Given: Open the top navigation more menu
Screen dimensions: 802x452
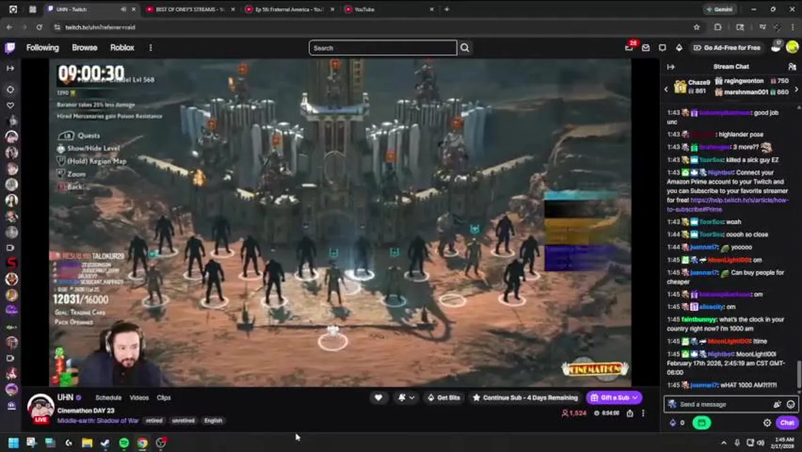Looking at the screenshot, I should point(150,48).
